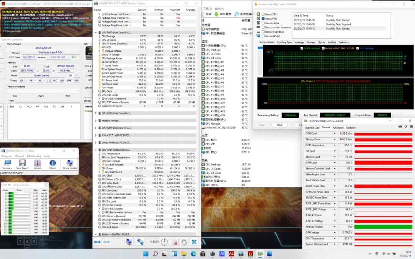
Task: Open Sensors thermometer icon in HWiNFO64 toolbar
Action: click(37, 164)
